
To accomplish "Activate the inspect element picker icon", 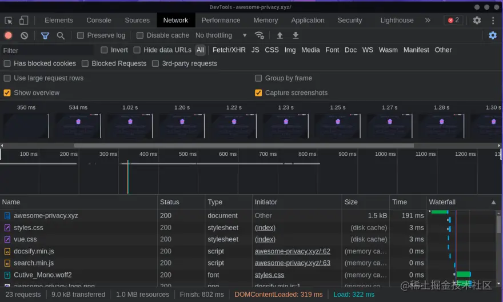I will click(9, 21).
